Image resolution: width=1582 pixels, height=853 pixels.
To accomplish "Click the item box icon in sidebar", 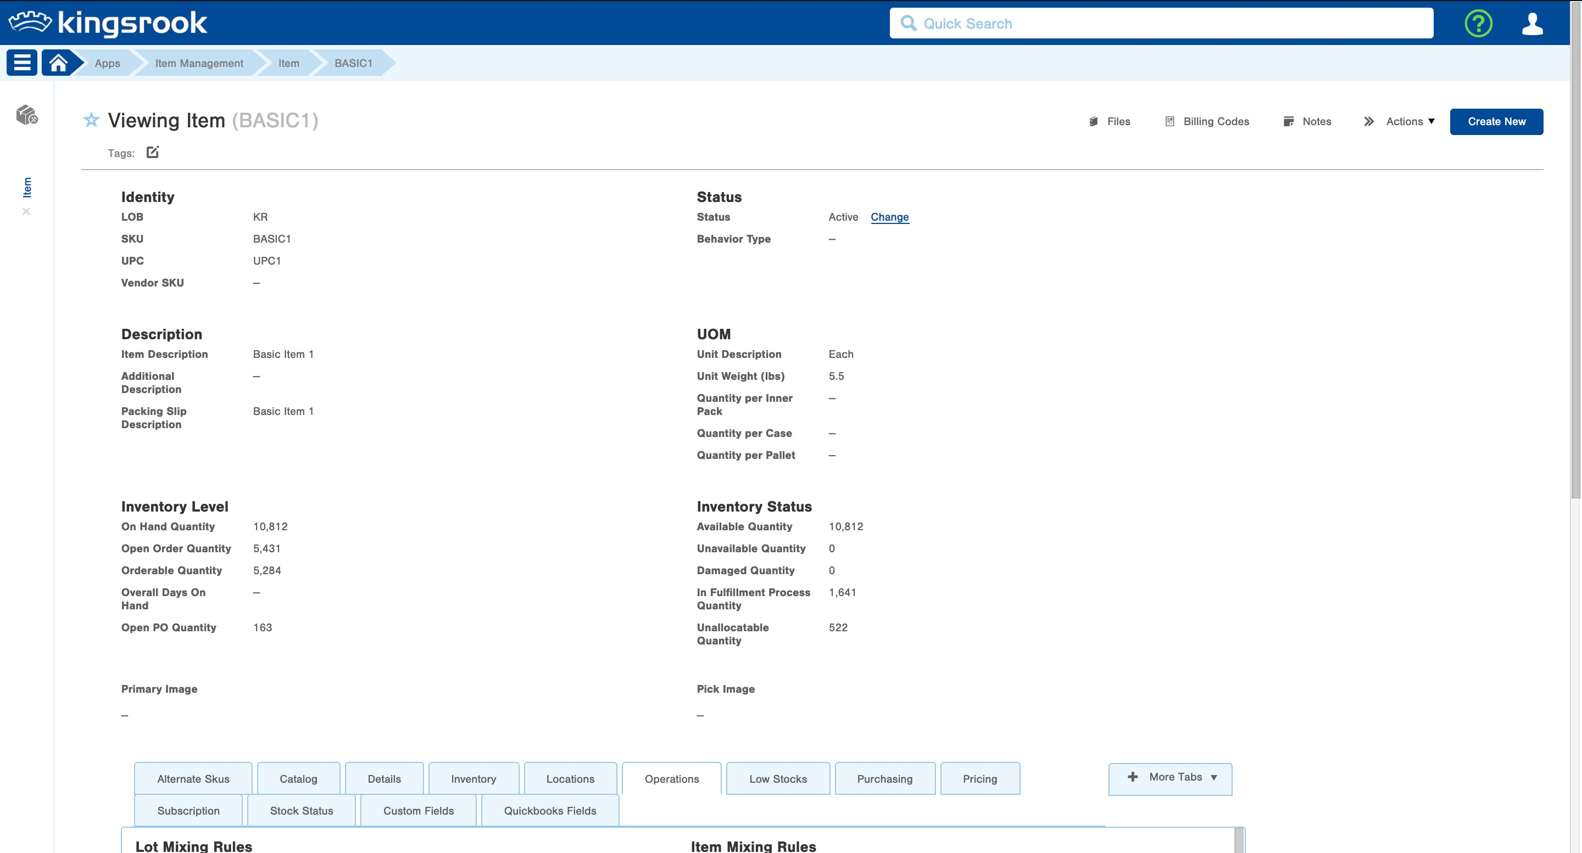I will point(26,114).
